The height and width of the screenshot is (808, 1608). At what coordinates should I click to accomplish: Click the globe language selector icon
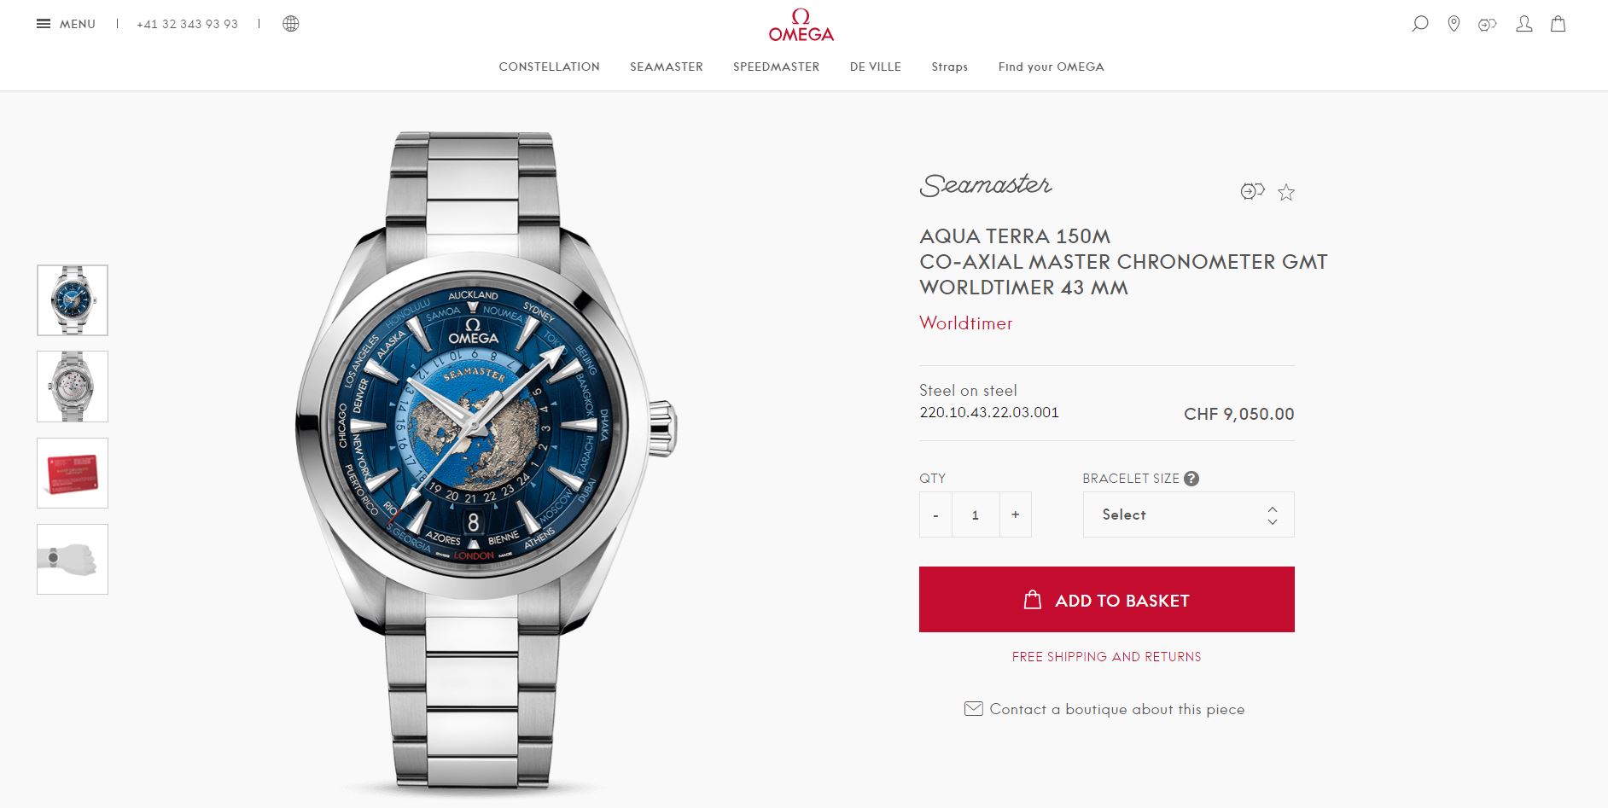(291, 24)
